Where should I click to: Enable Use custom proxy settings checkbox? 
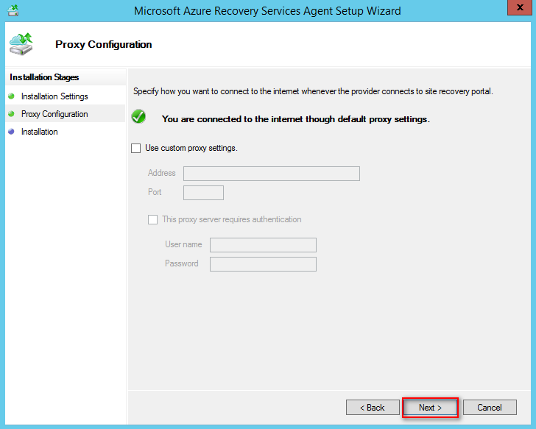pos(135,148)
